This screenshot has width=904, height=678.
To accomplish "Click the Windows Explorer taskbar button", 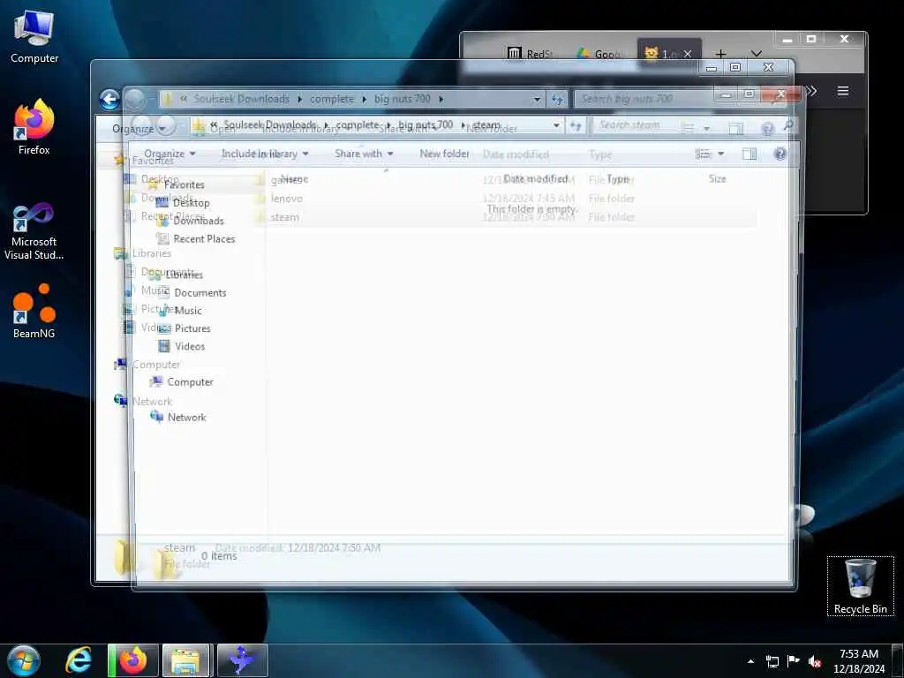I will [187, 660].
